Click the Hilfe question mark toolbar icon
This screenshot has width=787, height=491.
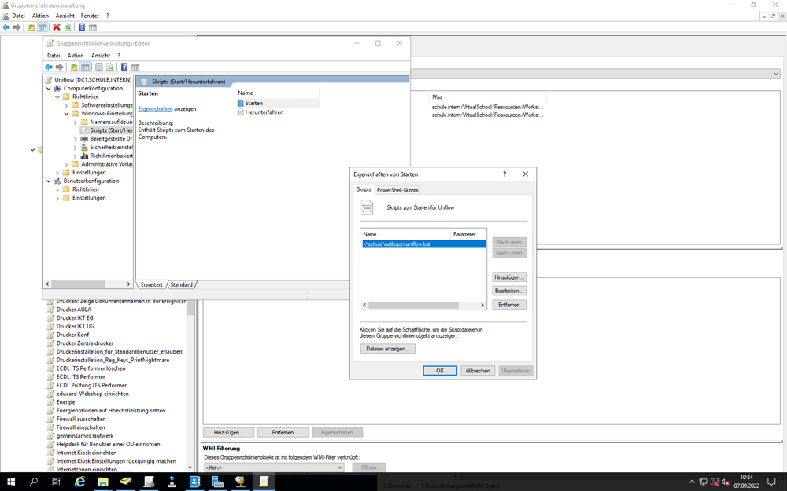[x=124, y=67]
